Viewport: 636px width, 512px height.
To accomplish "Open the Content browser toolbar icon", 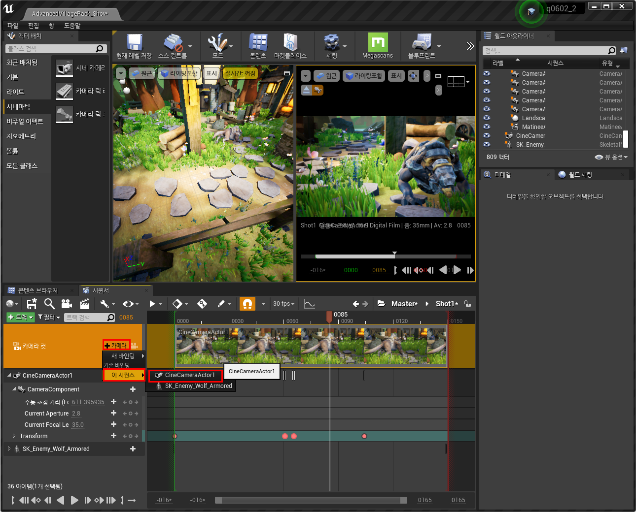I will pos(258,42).
